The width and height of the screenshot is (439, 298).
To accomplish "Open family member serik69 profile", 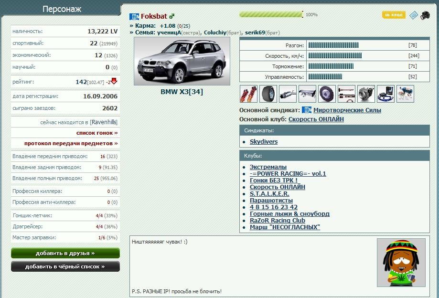I will click(x=255, y=32).
